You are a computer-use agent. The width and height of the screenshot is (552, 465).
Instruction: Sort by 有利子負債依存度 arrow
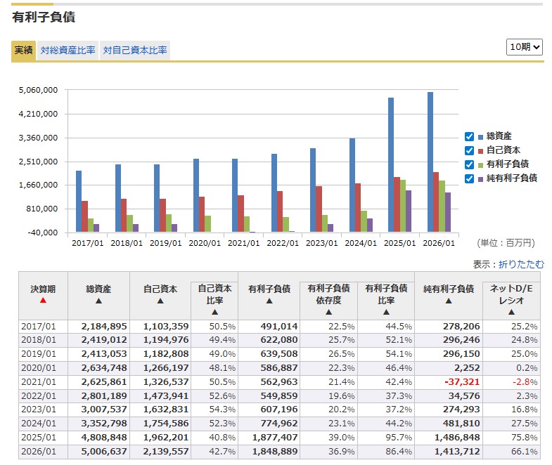tap(328, 312)
